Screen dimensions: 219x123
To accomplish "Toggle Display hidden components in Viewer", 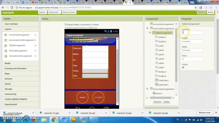I will [65, 24].
